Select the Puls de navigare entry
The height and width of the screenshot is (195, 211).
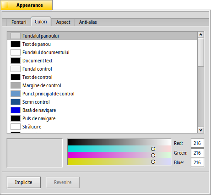tap(102, 118)
